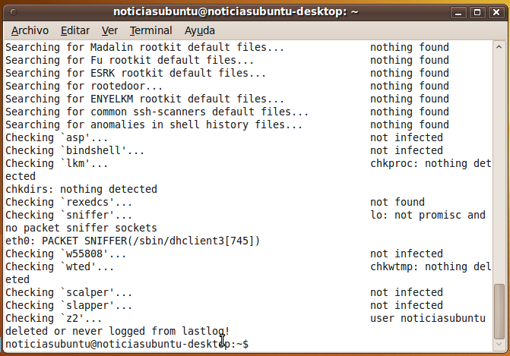This screenshot has height=356, width=510.
Task: Click 'chkproc: nothing det' text
Action: click(431, 164)
